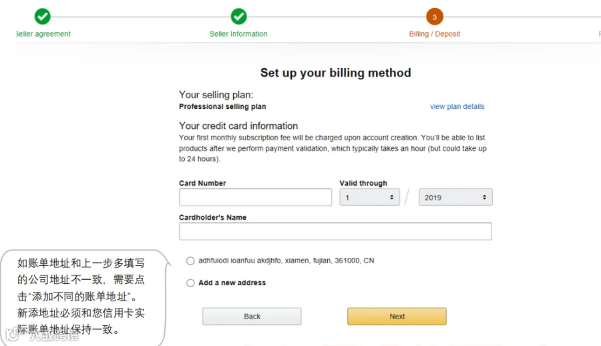The width and height of the screenshot is (601, 346).
Task: Go to the Seller Information step label
Action: point(238,34)
